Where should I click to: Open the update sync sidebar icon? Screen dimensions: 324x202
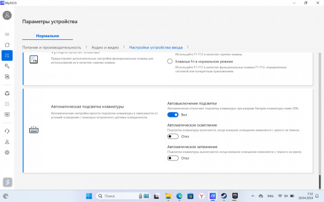(x=7, y=76)
